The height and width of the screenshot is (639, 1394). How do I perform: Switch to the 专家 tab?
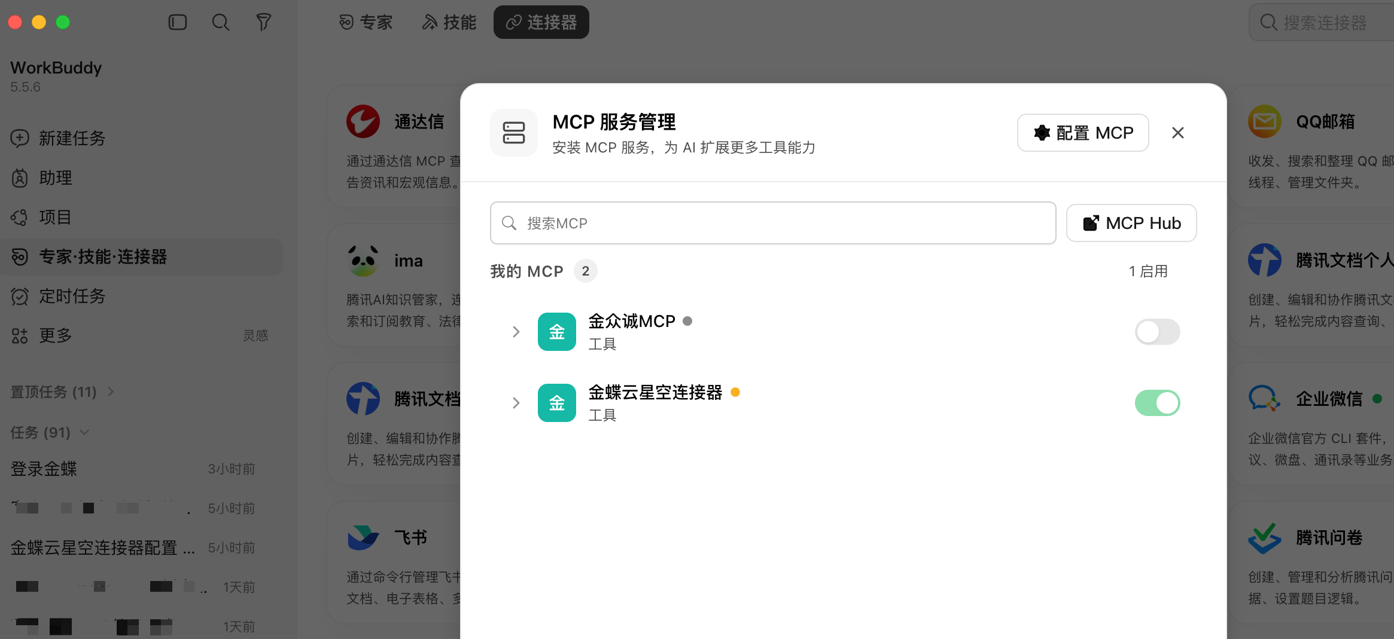pos(366,23)
